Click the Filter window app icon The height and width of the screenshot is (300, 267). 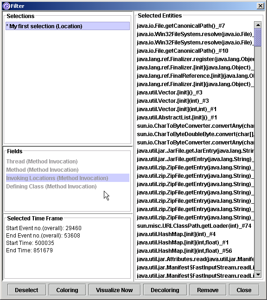(6, 6)
